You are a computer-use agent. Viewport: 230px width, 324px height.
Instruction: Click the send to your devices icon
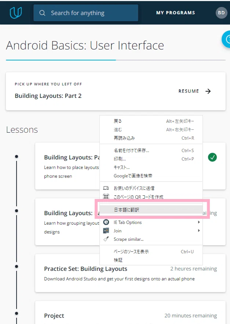[106, 188]
